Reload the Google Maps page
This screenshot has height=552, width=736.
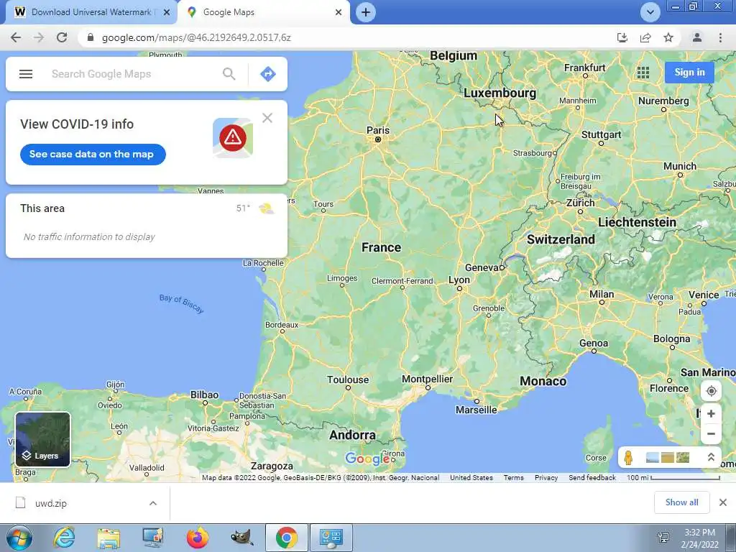[62, 37]
